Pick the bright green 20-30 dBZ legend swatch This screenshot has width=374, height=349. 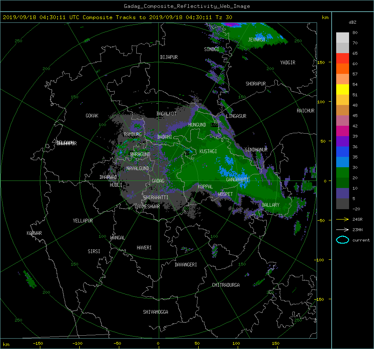point(342,173)
